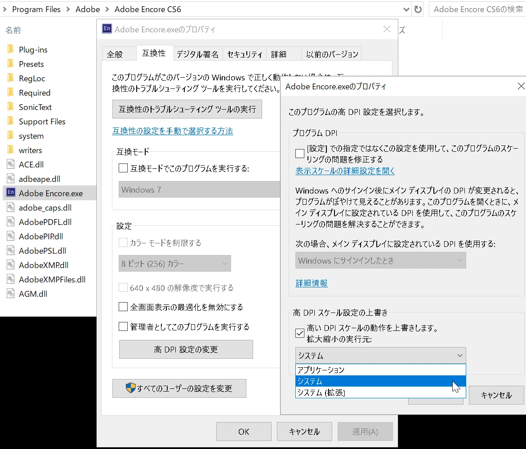The height and width of the screenshot is (449, 526).
Task: Select アプリケーション from scaling list
Action: 380,370
